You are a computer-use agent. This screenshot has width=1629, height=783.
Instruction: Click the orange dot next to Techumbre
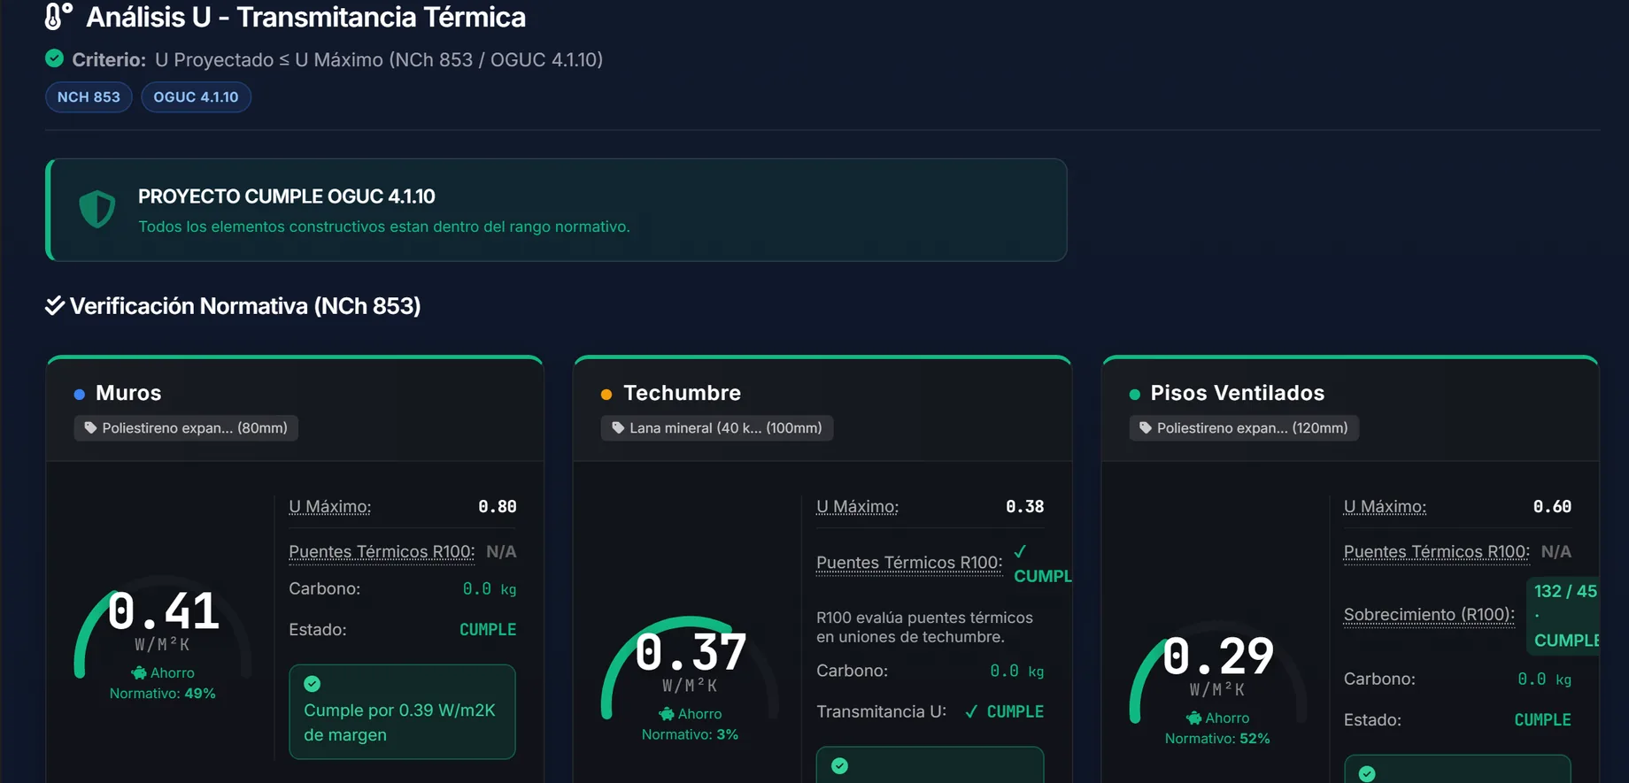tap(606, 394)
